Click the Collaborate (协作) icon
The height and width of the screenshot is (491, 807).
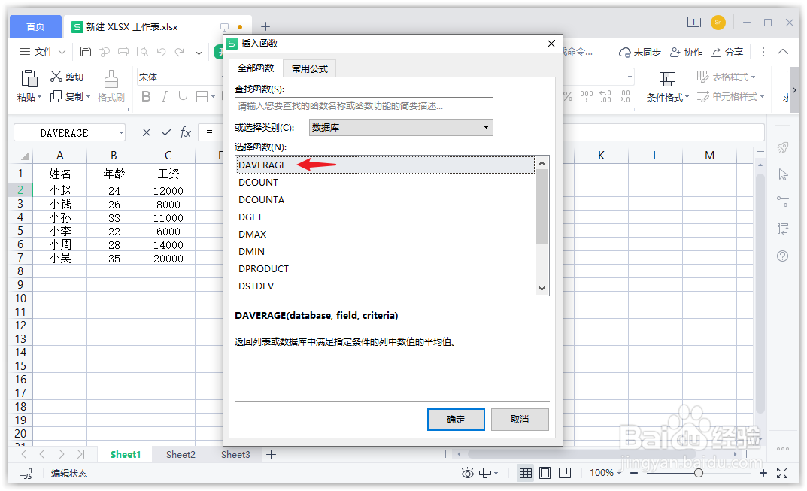coord(675,52)
